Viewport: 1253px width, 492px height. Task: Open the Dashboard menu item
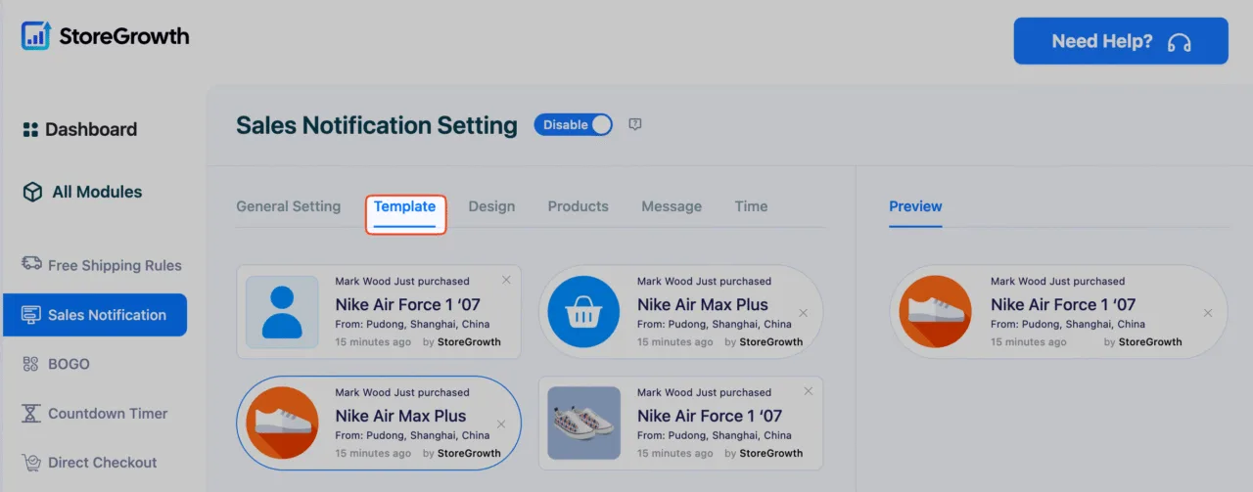pyautogui.click(x=80, y=129)
